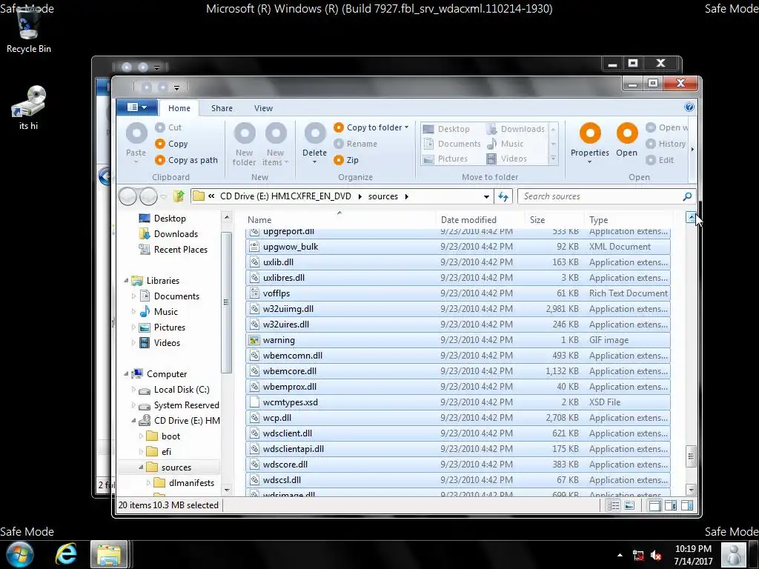
Task: Move to Desktop in the folder gallery
Action: pos(446,129)
